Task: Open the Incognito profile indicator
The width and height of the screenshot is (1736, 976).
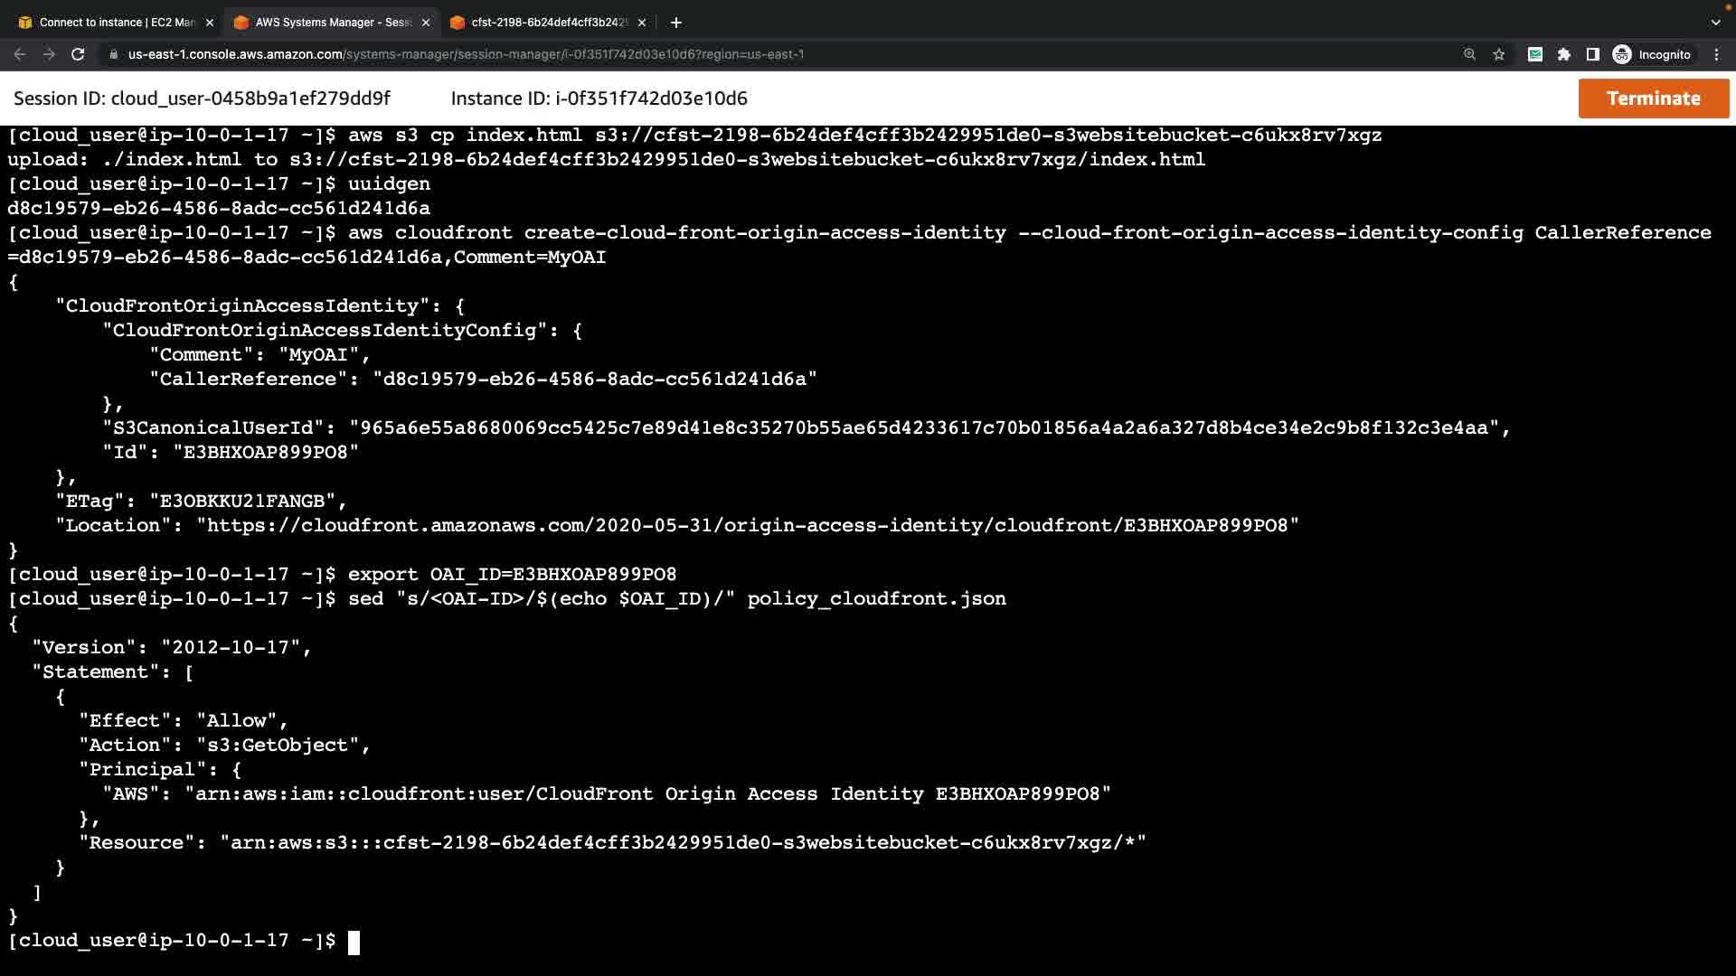Action: [x=1652, y=54]
